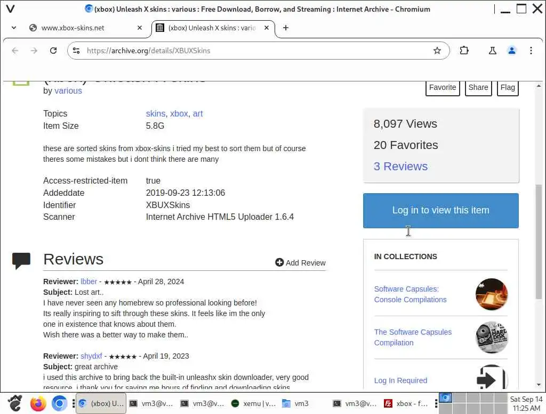Screen dimensions: 546x414
Task: Open a new tab with plus button
Action: 286,28
